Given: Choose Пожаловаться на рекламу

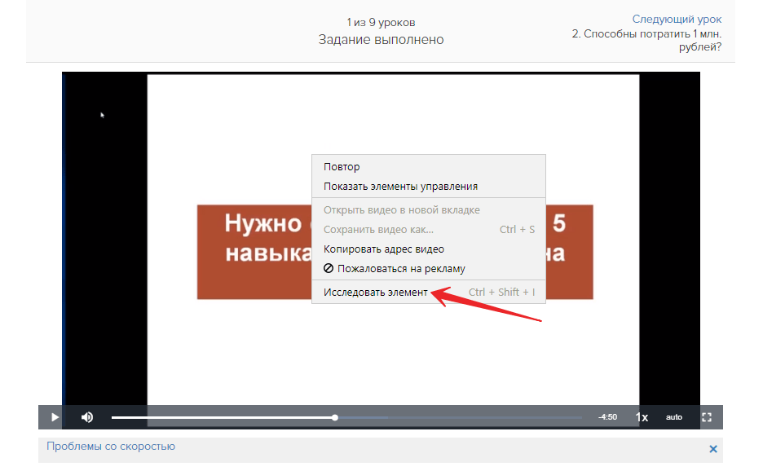Looking at the screenshot, I should point(428,269).
